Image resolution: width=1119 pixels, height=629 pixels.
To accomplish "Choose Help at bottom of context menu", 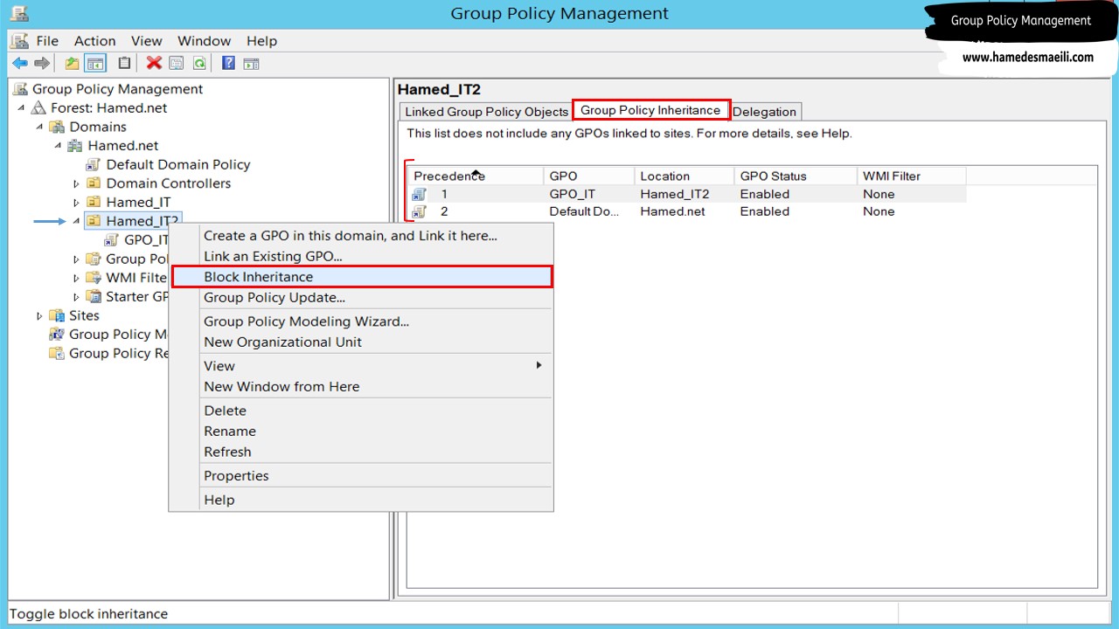I will [361, 500].
